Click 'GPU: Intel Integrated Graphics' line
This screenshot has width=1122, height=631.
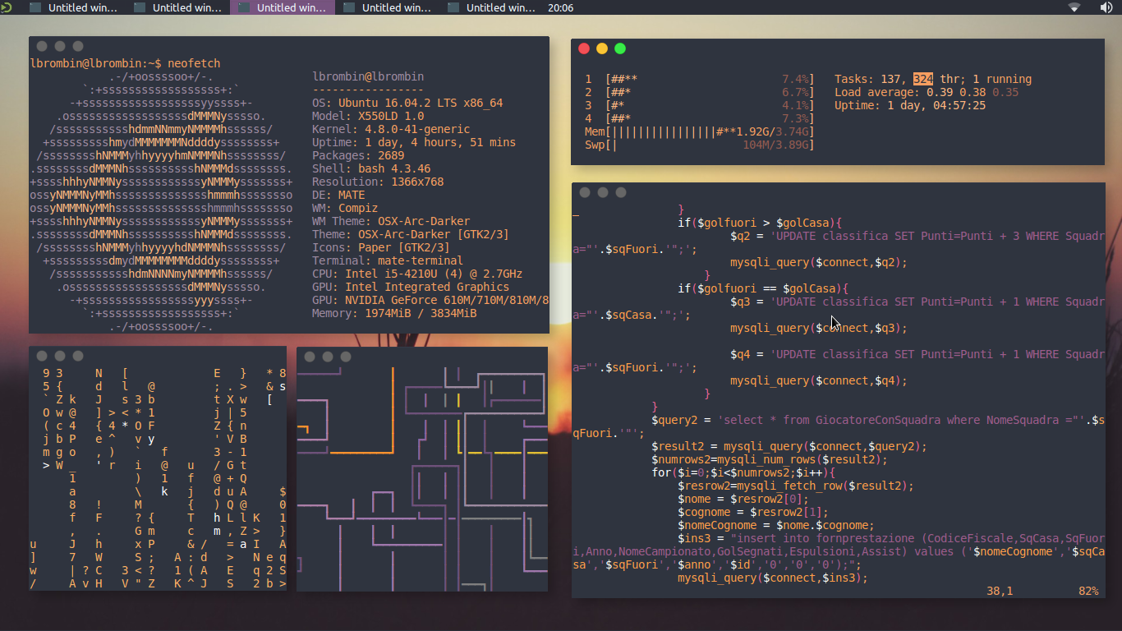411,287
